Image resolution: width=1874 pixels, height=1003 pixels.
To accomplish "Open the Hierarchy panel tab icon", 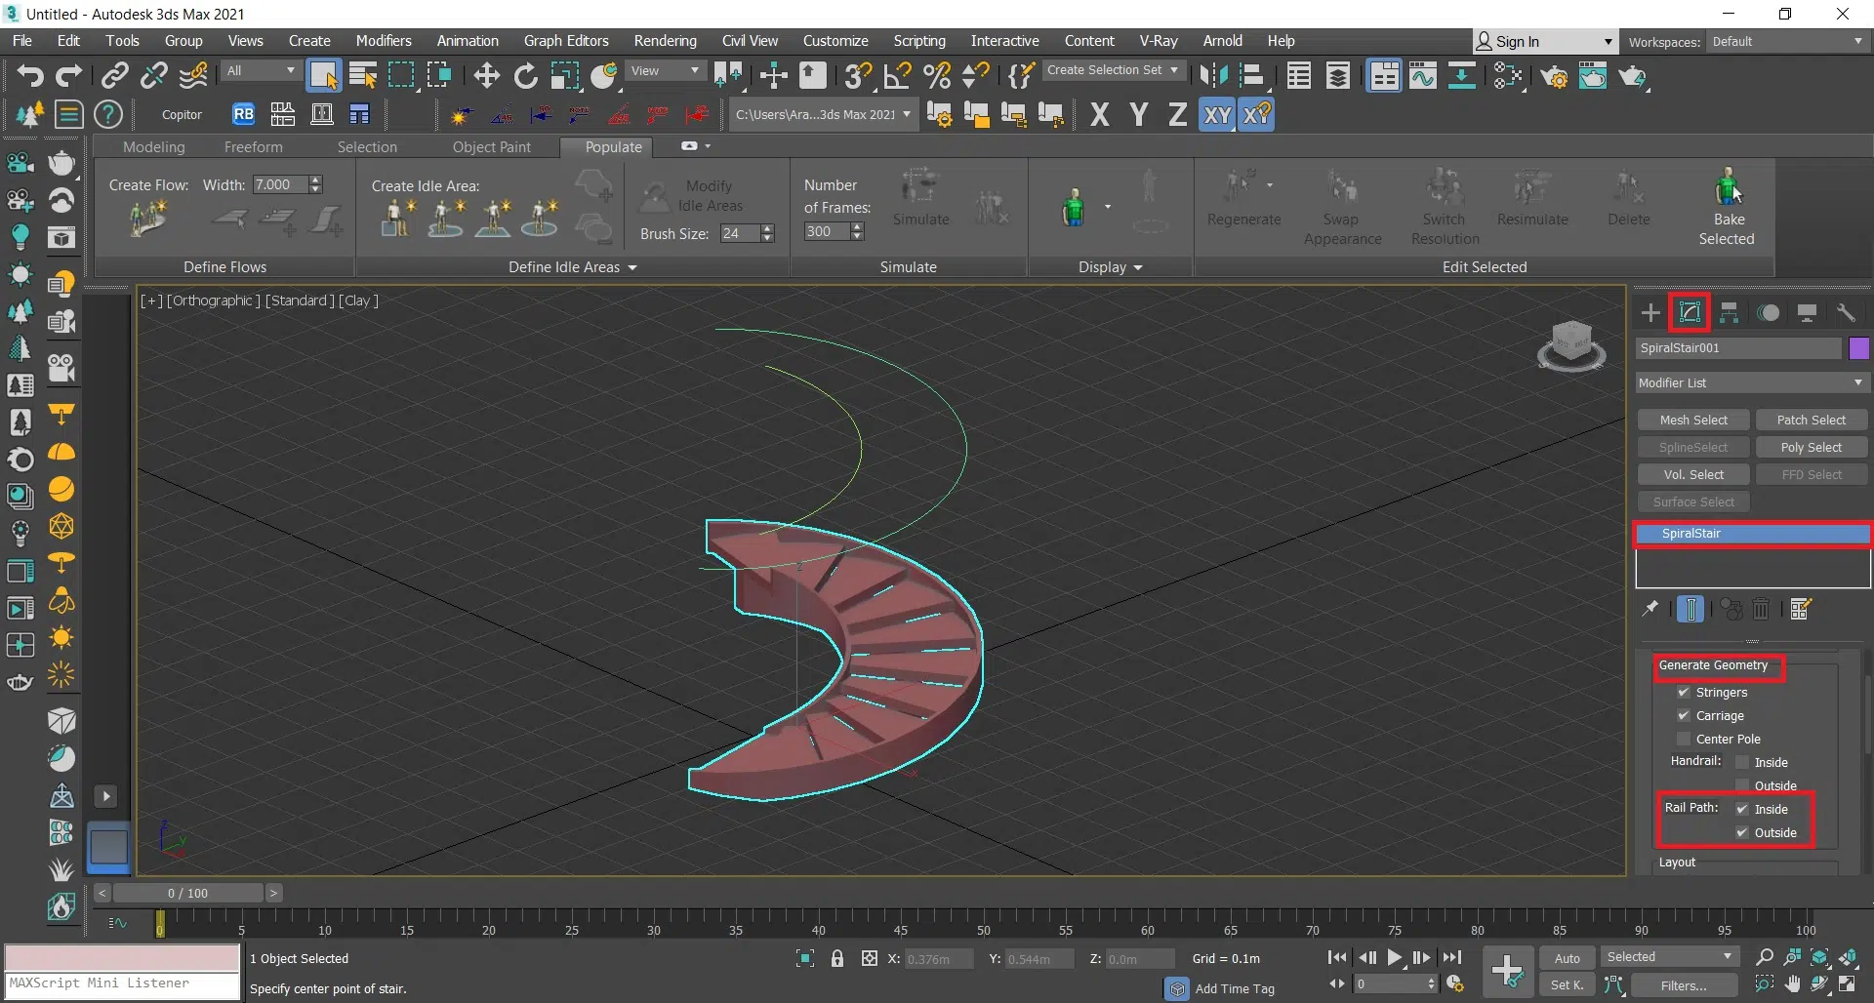I will coord(1729,313).
